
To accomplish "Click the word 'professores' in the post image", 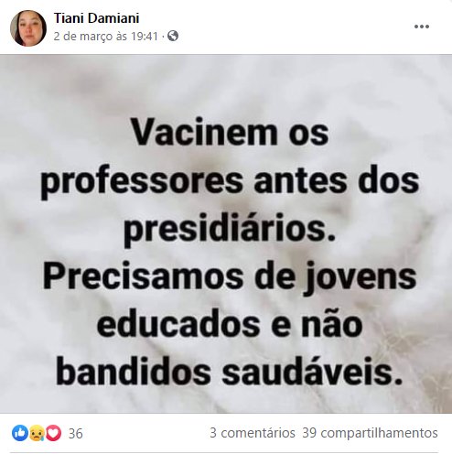I will pyautogui.click(x=142, y=182).
